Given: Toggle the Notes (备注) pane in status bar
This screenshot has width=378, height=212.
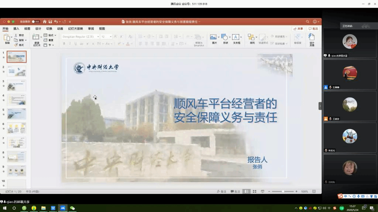Looking at the screenshot, I should point(221,191).
